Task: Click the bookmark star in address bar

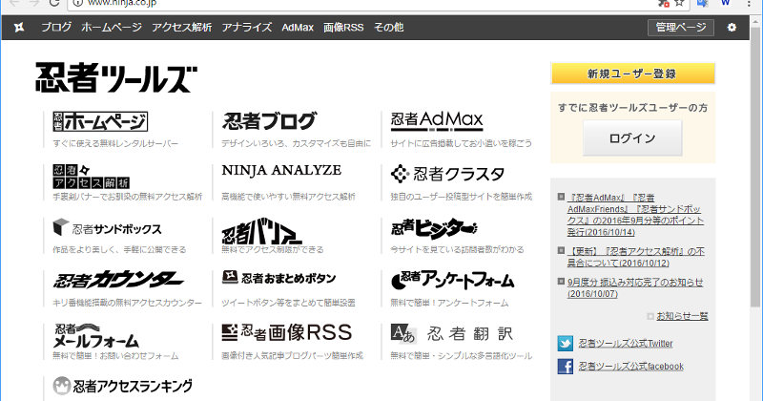Action: point(679,3)
